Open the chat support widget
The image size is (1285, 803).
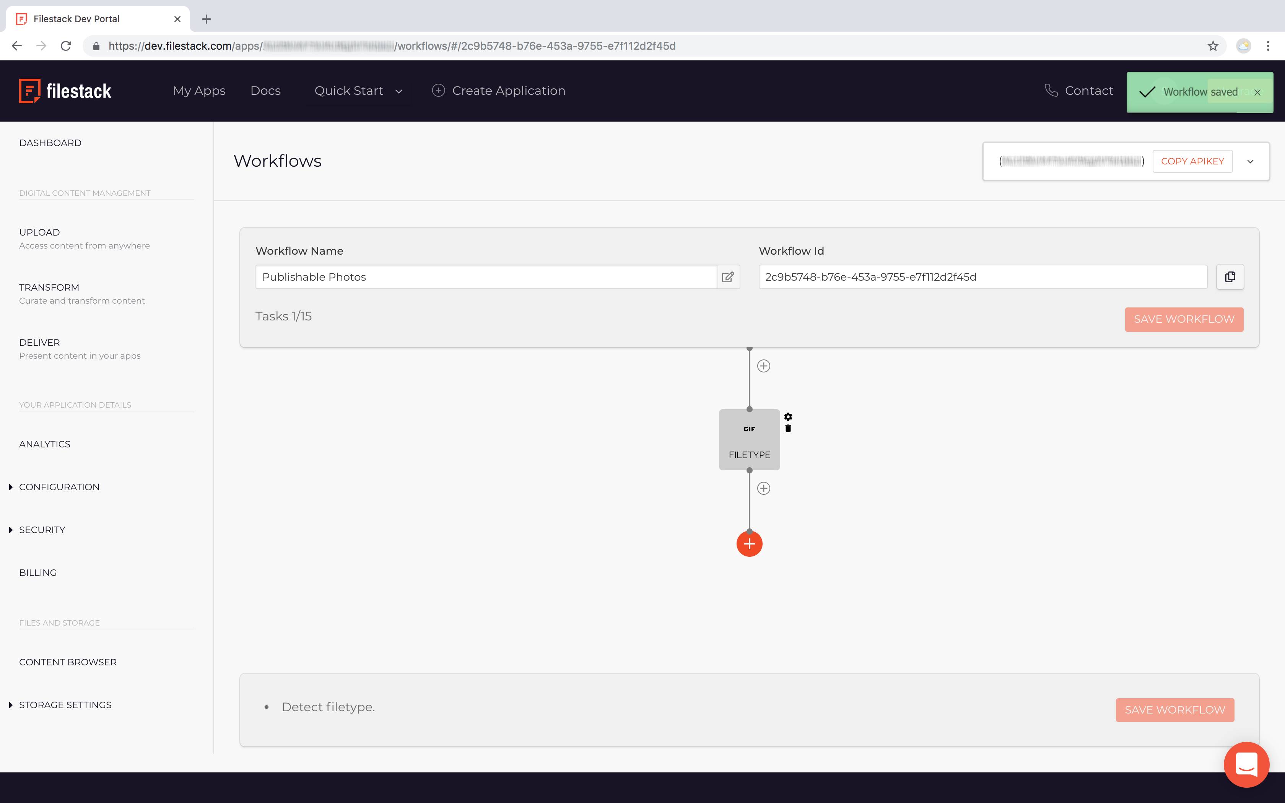(1246, 765)
